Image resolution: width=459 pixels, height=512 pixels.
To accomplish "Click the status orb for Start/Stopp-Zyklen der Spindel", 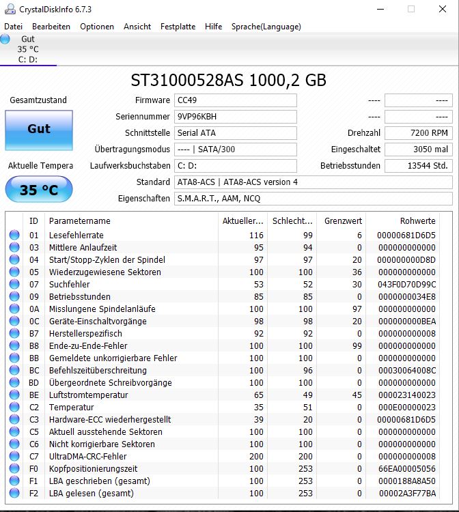I will [x=14, y=259].
